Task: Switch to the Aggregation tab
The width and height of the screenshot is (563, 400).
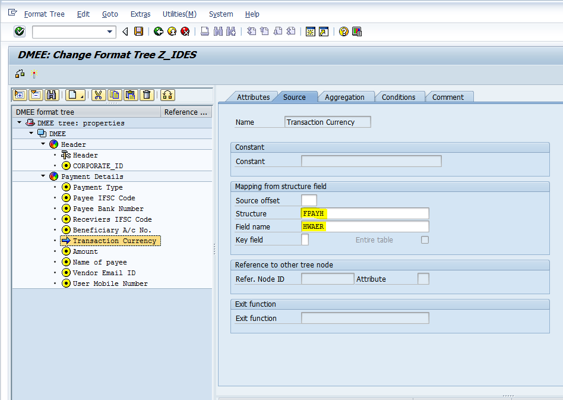Action: (x=344, y=97)
